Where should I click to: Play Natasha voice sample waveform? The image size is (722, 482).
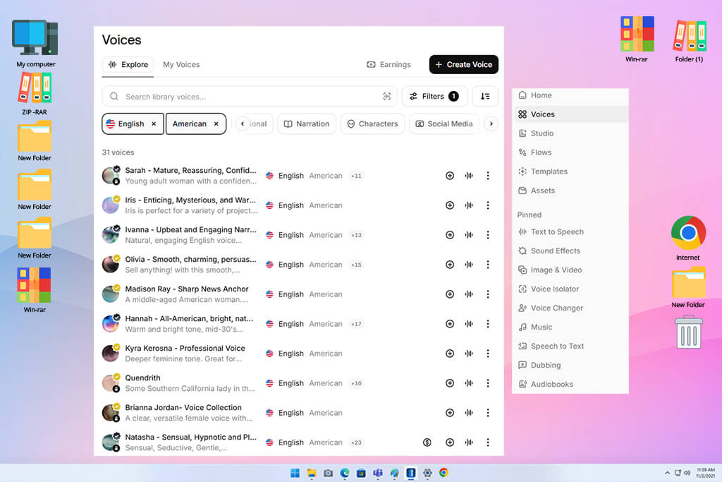pos(469,442)
